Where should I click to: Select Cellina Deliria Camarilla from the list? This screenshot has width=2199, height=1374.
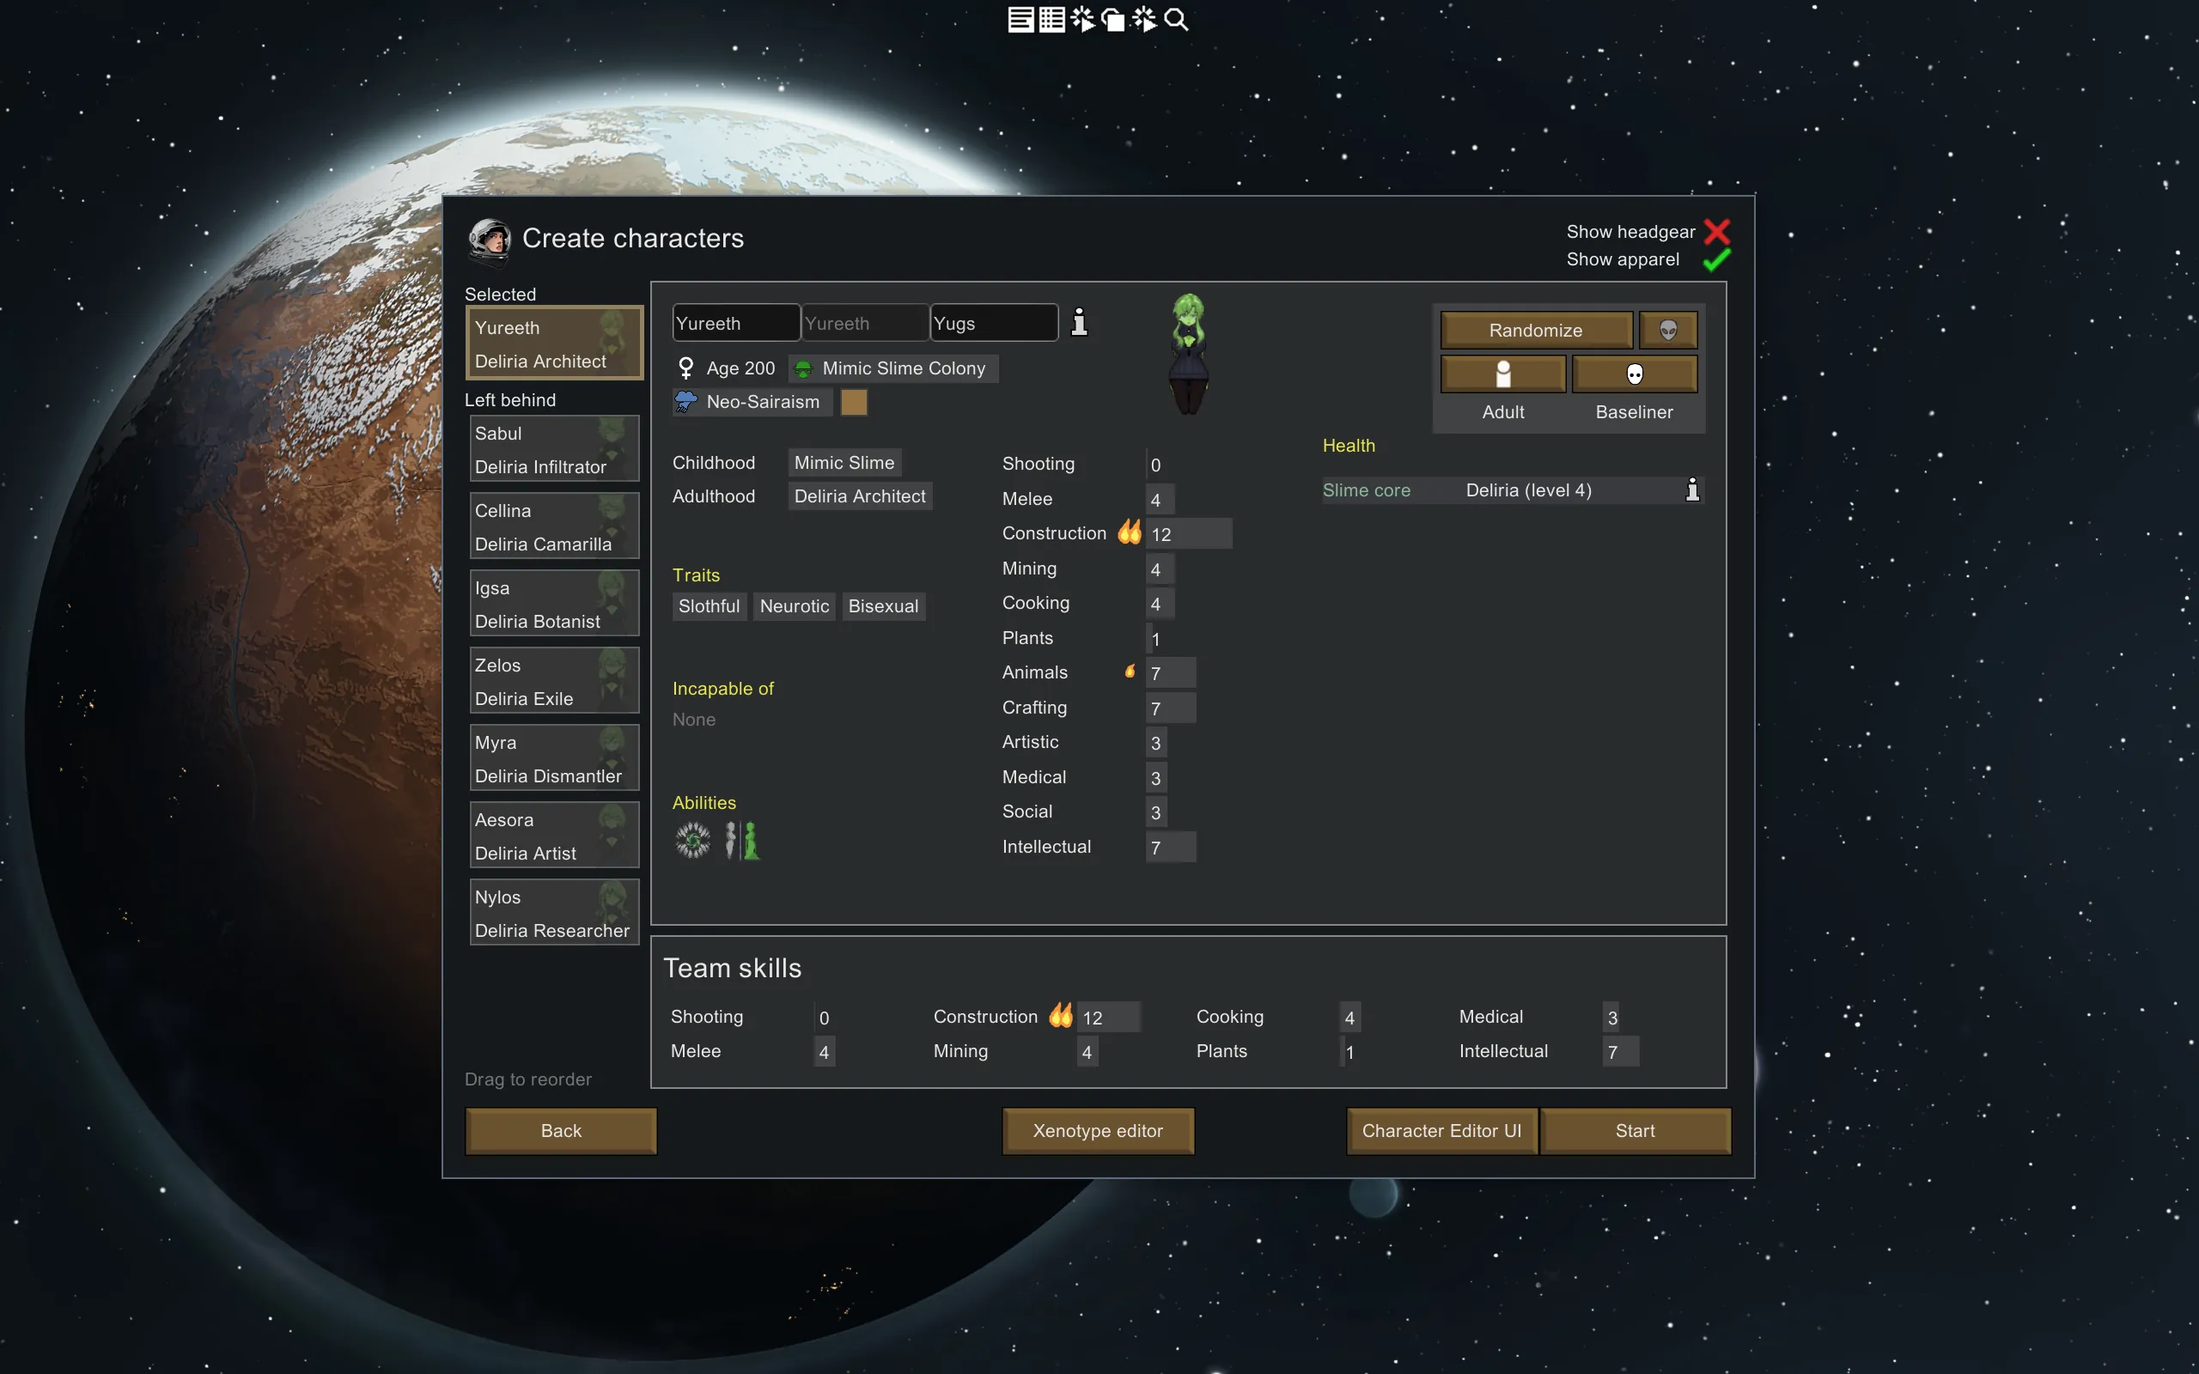point(553,527)
